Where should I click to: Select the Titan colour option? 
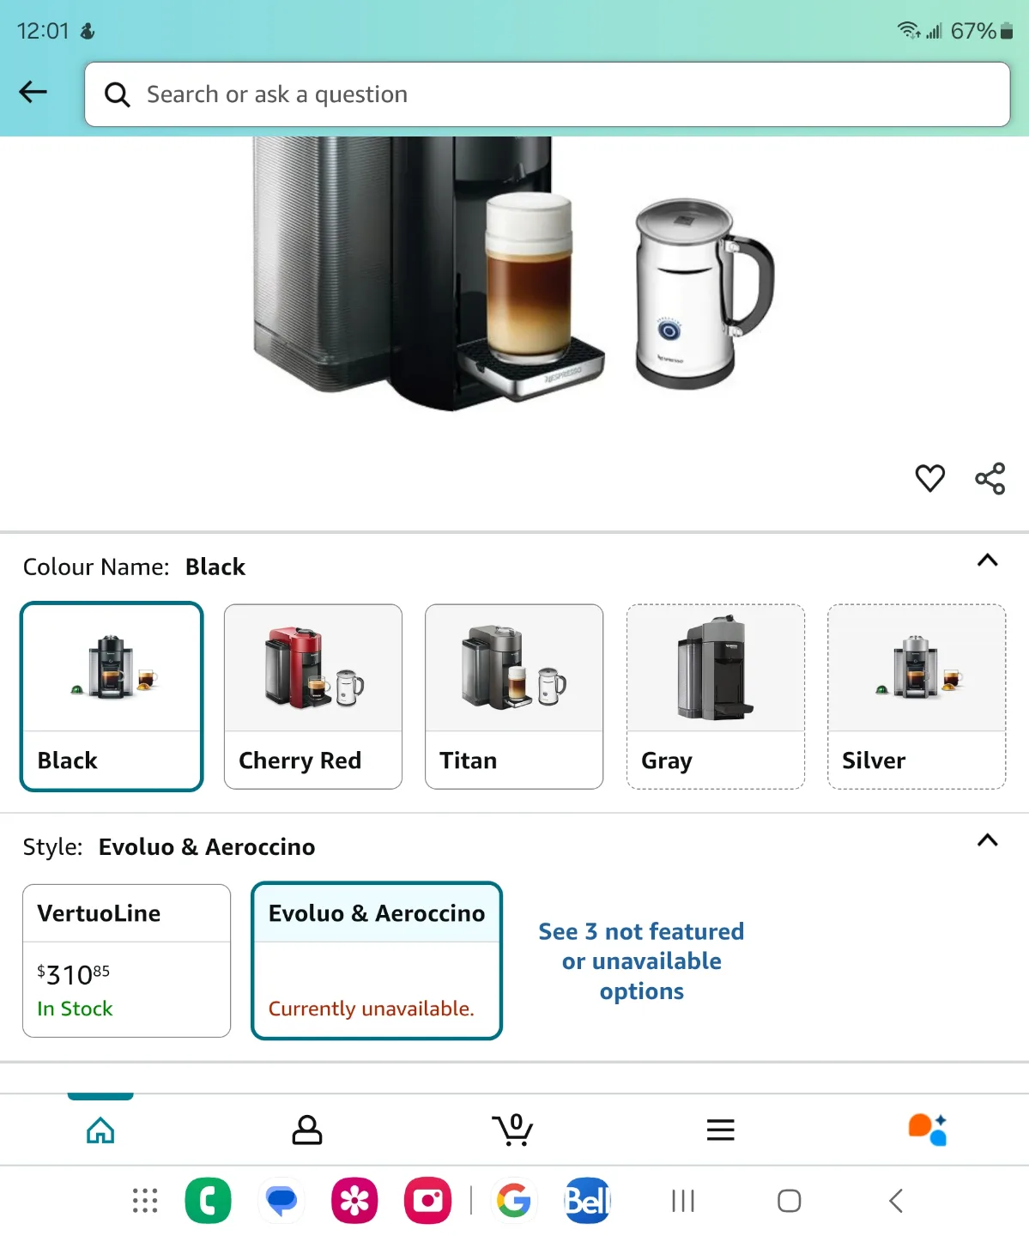(x=514, y=696)
